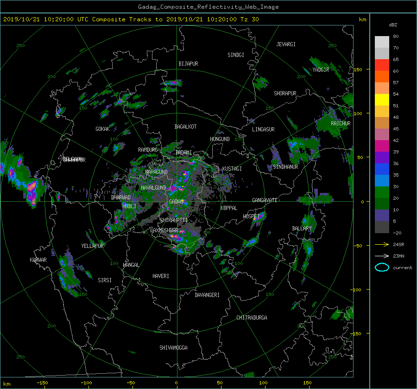Click the -150 value on bottom km axis

click(42, 383)
